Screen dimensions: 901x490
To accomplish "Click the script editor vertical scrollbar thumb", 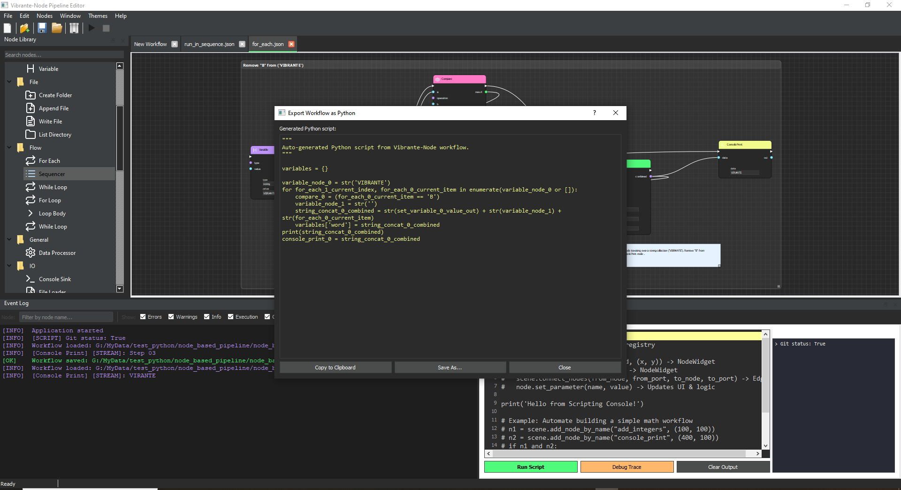I will click(766, 375).
